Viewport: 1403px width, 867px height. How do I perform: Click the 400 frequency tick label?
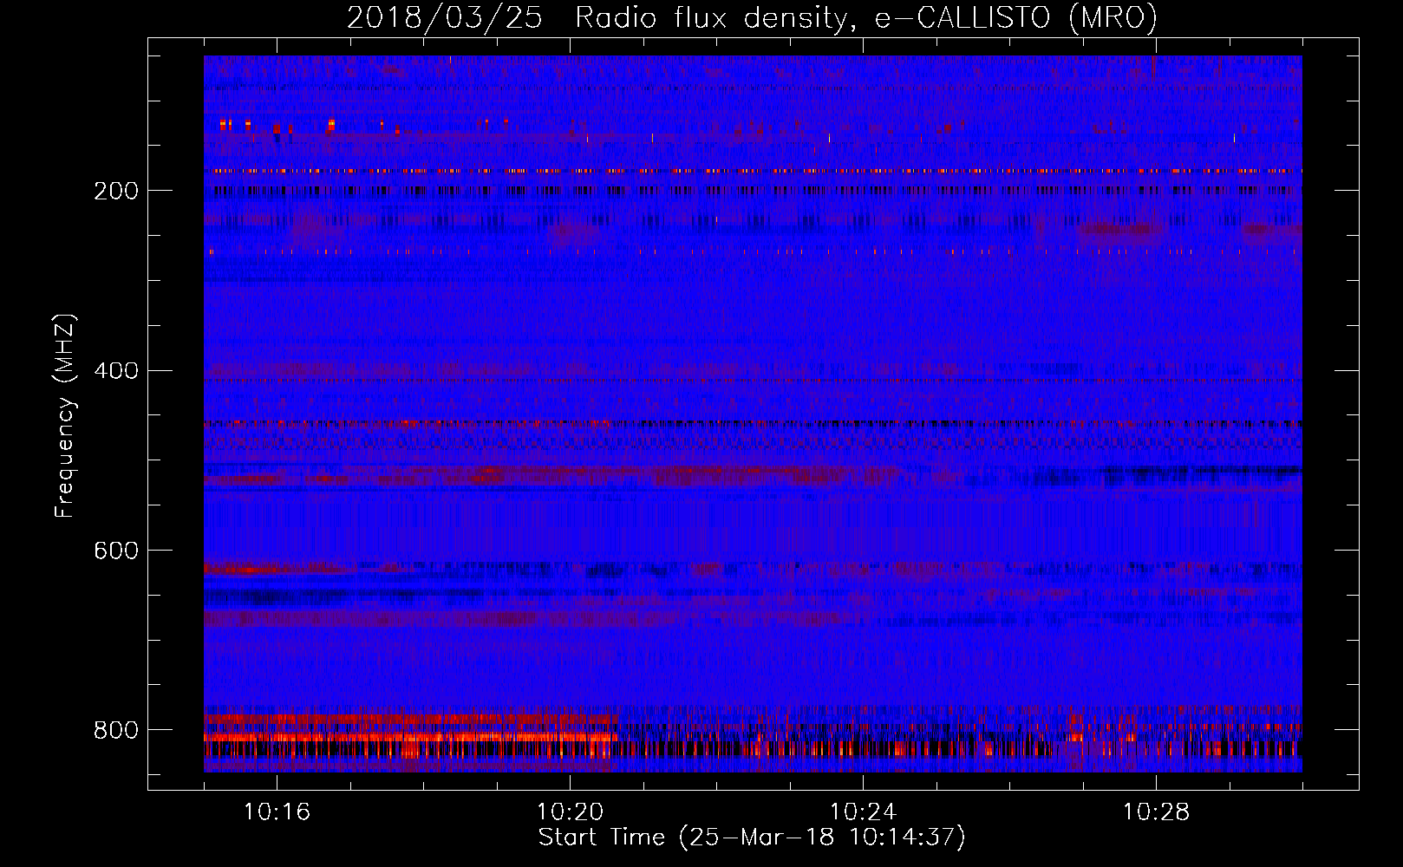116,371
